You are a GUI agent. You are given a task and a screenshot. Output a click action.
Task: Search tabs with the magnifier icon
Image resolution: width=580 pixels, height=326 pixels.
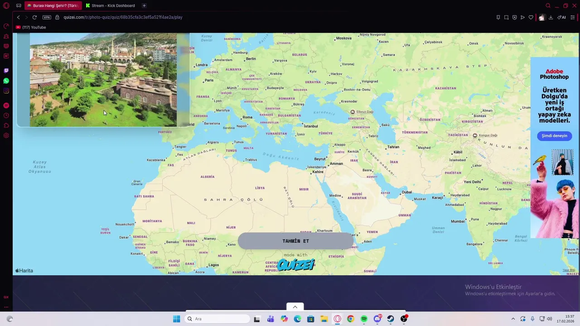(548, 5)
